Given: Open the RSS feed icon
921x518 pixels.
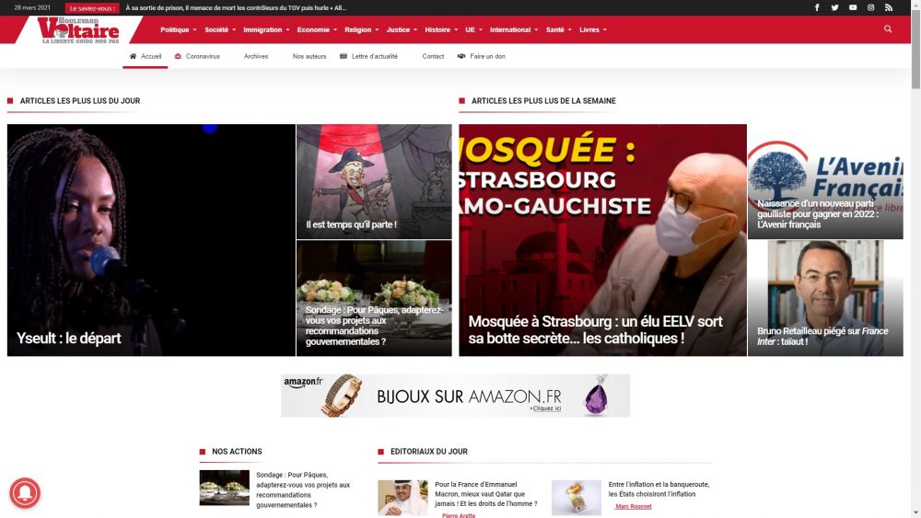Looking at the screenshot, I should pyautogui.click(x=889, y=7).
